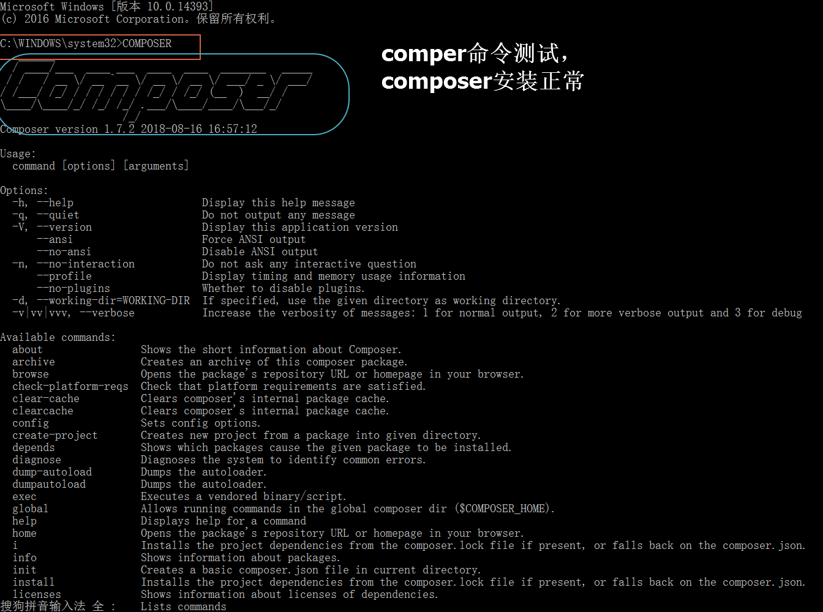Click the diagnose command name
The width and height of the screenshot is (823, 612).
37,460
